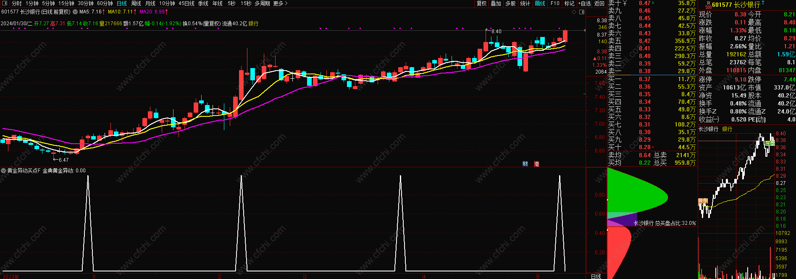Click the 日线 label at bottom axis
796x279 pixels.
click(596, 276)
